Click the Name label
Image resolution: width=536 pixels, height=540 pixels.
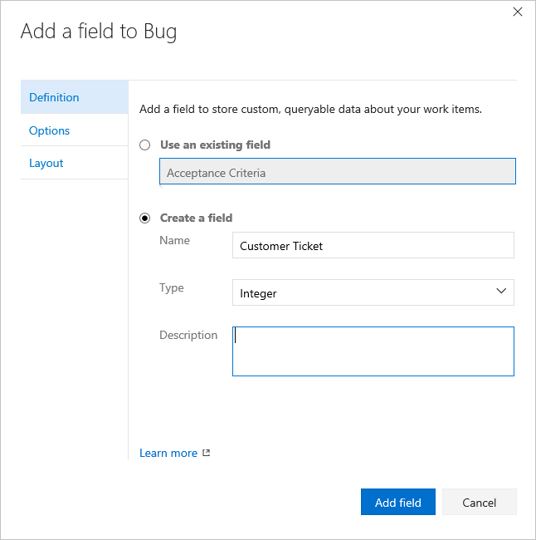(x=175, y=240)
